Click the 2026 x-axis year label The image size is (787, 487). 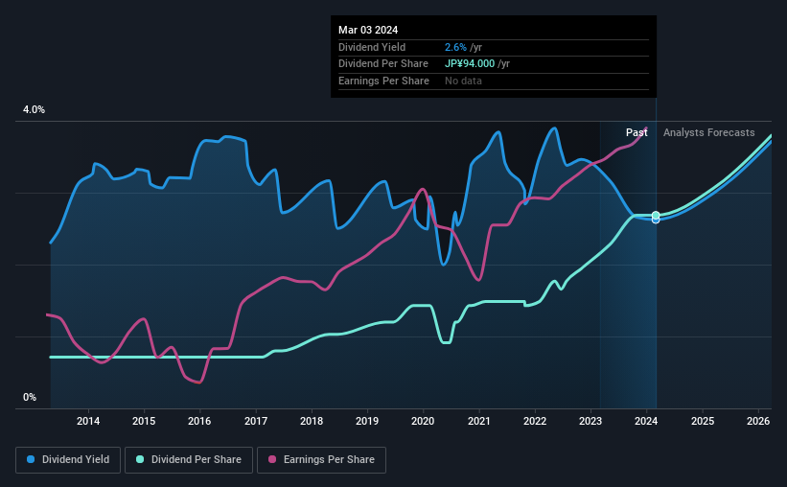coord(758,421)
